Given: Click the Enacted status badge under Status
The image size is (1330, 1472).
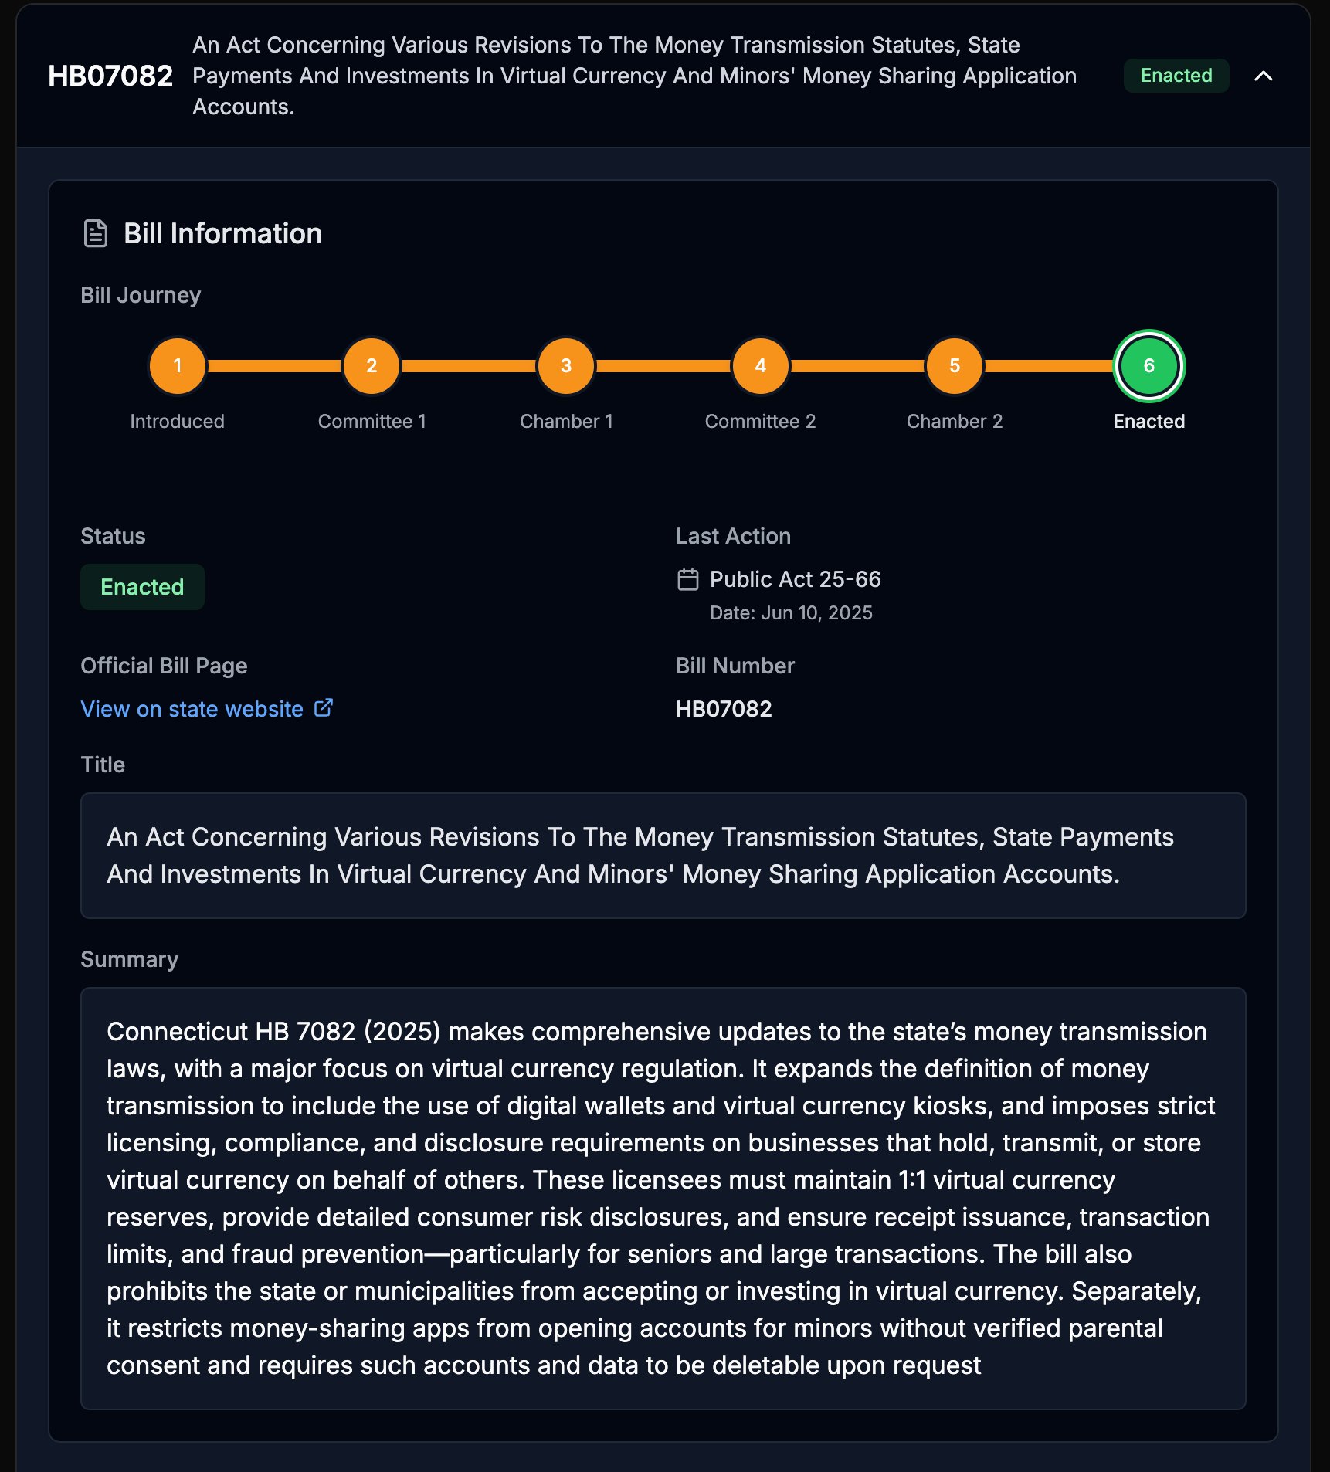Looking at the screenshot, I should click(142, 587).
